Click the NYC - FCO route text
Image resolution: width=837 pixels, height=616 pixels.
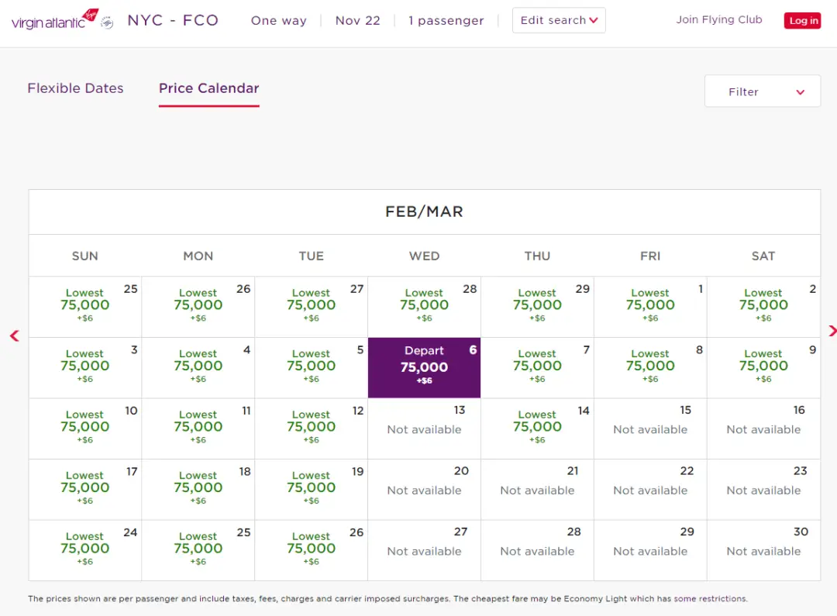[173, 21]
